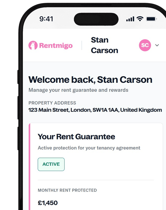The image size is (166, 210).
Task: Click the 123 Main Street property address
Action: point(95,110)
